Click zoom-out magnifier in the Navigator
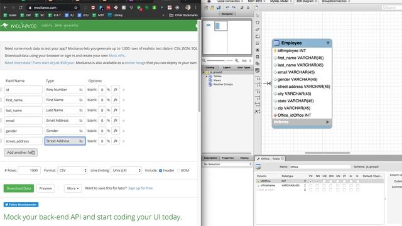 pos(204,61)
